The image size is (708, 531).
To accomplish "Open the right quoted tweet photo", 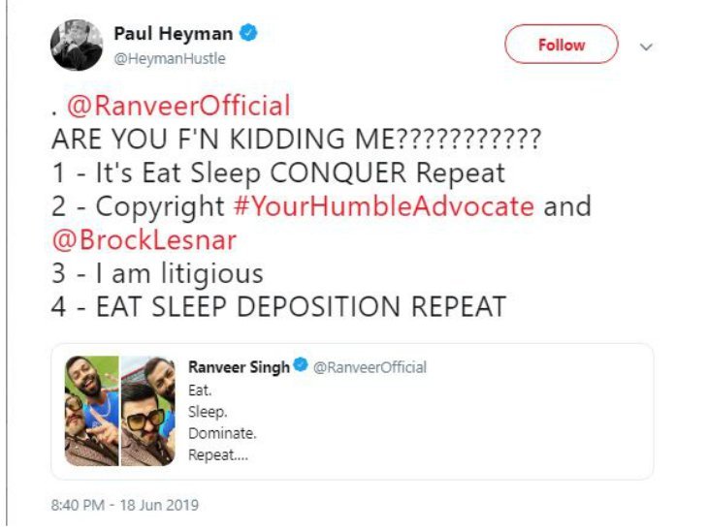I will pos(148,411).
